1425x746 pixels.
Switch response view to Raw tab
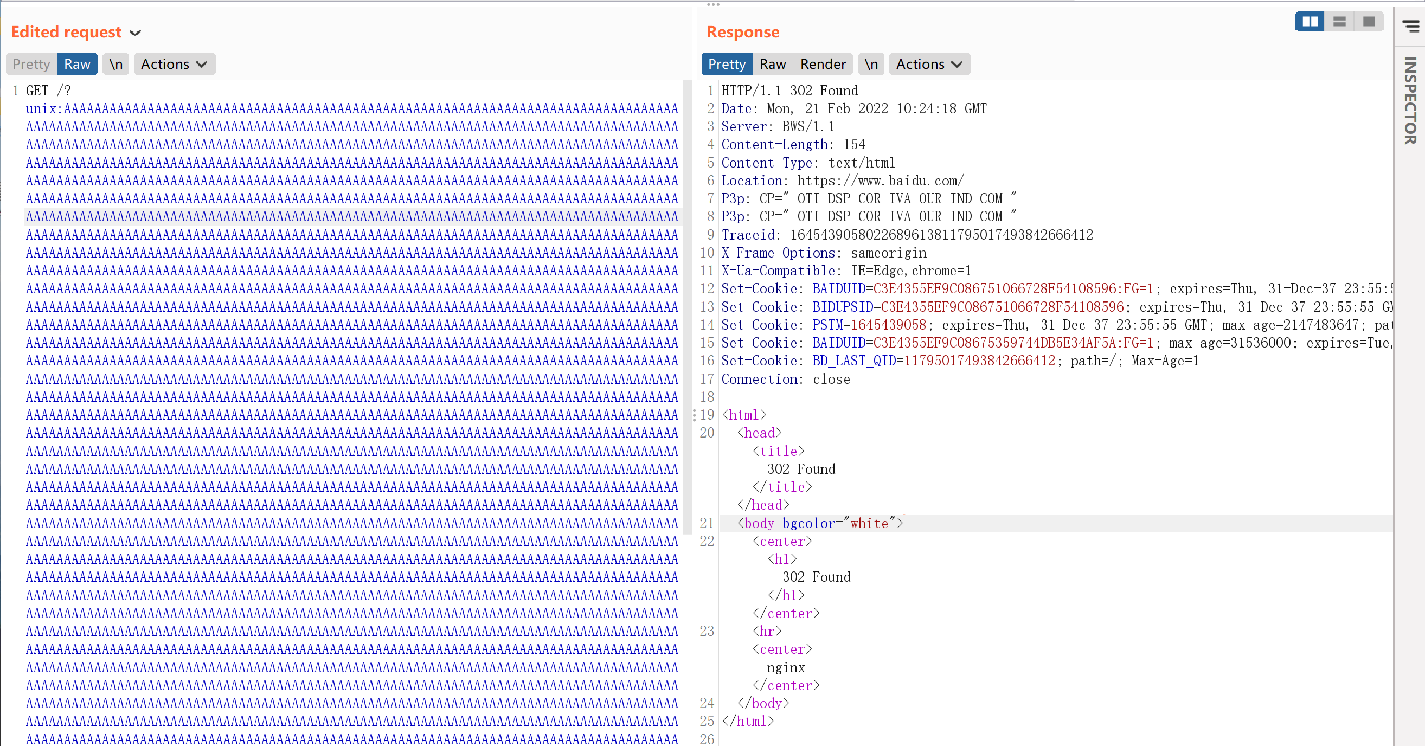point(772,64)
